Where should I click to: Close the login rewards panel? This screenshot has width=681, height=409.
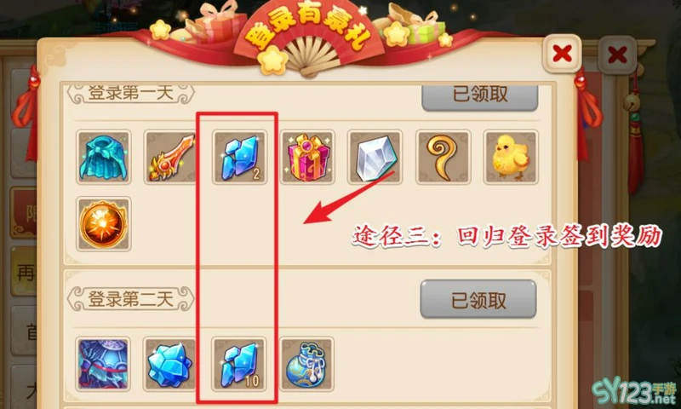pos(562,54)
